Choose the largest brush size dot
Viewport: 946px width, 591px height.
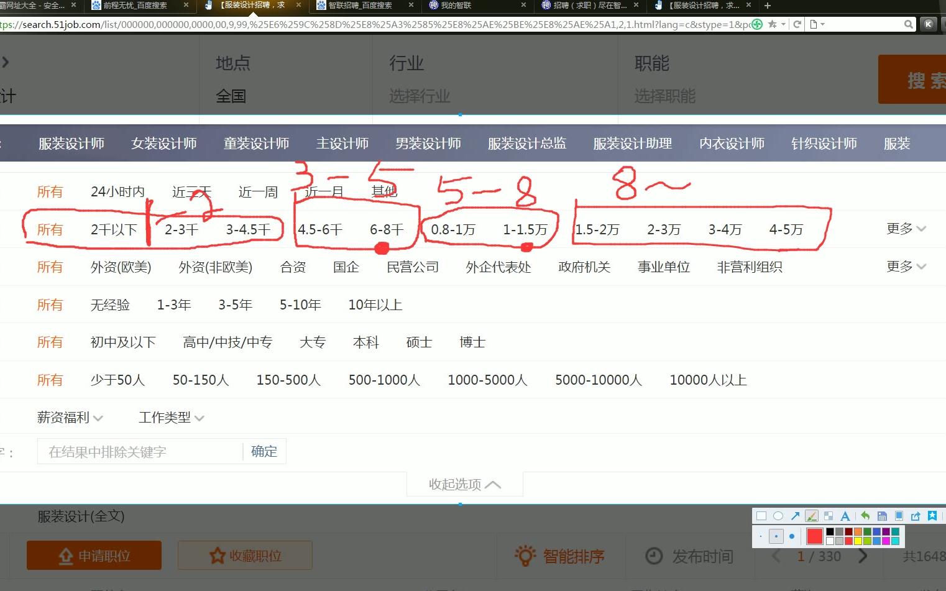coord(792,536)
